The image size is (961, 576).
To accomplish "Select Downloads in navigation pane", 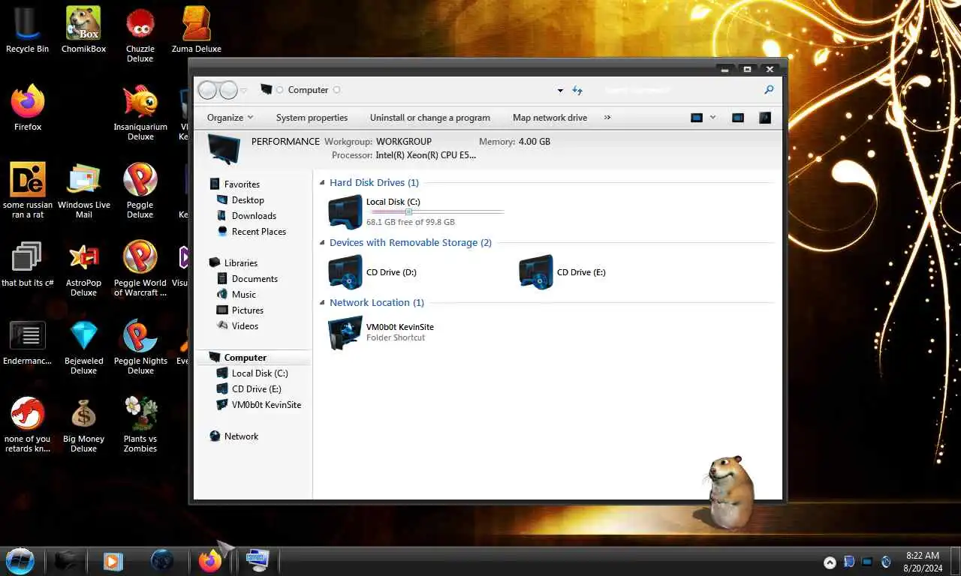I will pos(254,216).
